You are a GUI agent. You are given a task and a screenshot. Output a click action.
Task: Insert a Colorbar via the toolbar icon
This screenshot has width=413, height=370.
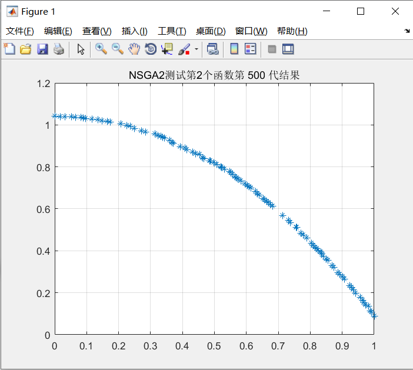(x=234, y=49)
